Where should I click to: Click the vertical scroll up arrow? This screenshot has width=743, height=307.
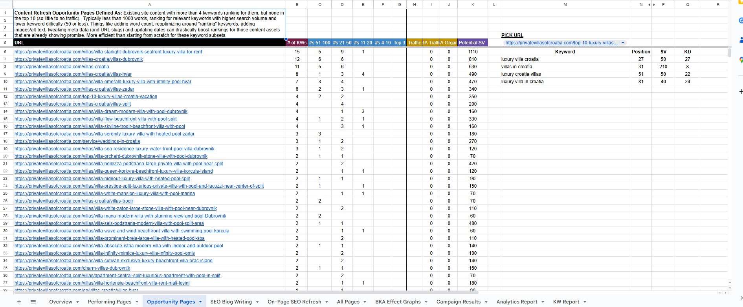tap(730, 282)
